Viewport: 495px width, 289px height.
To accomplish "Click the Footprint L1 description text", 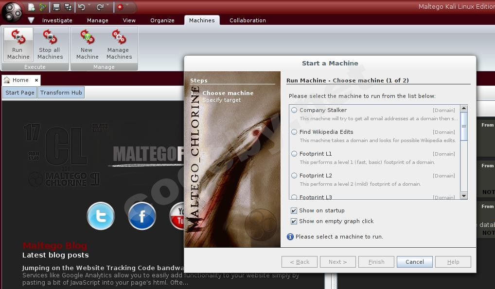I will tap(367, 162).
